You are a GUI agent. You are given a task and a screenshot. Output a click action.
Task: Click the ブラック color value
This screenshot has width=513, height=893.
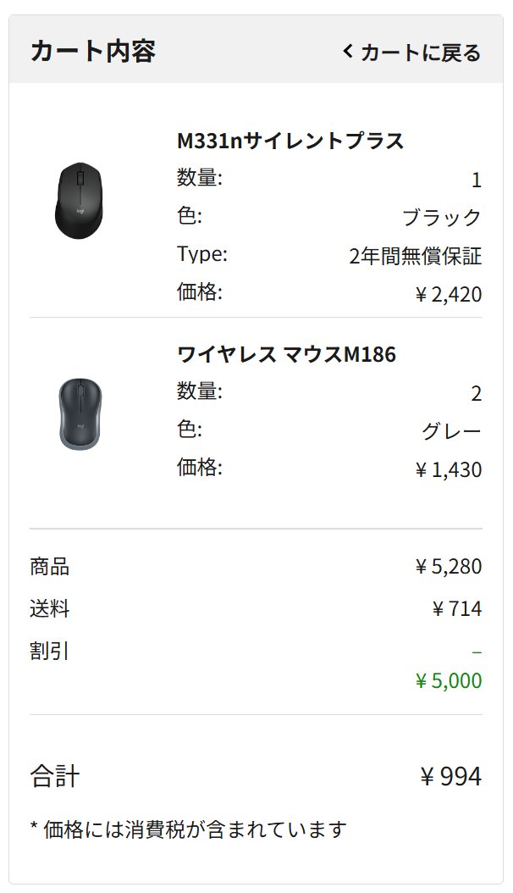tap(442, 218)
